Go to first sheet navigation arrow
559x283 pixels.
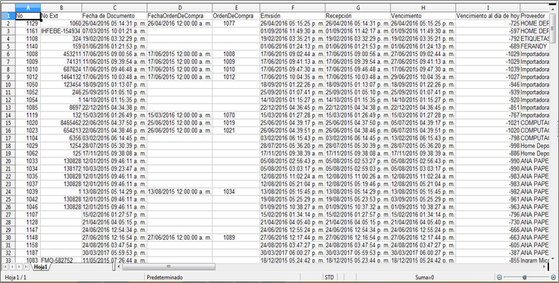[x=5, y=266]
